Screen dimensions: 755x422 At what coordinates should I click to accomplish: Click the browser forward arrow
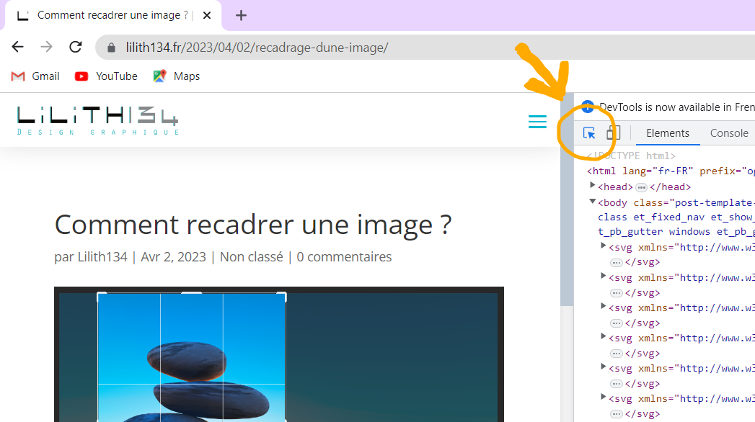[x=46, y=47]
